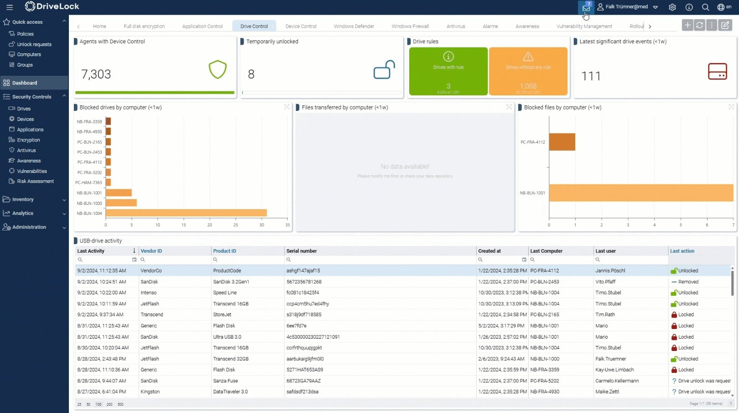Viewport: 739px width, 413px height.
Task: Add a dashboard widget via the plus icon
Action: click(687, 25)
